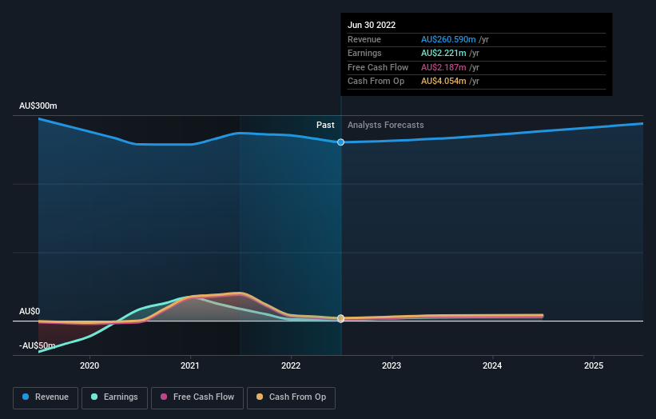Click the teal Earnings legend dot
This screenshot has height=419, width=656.
(94, 397)
